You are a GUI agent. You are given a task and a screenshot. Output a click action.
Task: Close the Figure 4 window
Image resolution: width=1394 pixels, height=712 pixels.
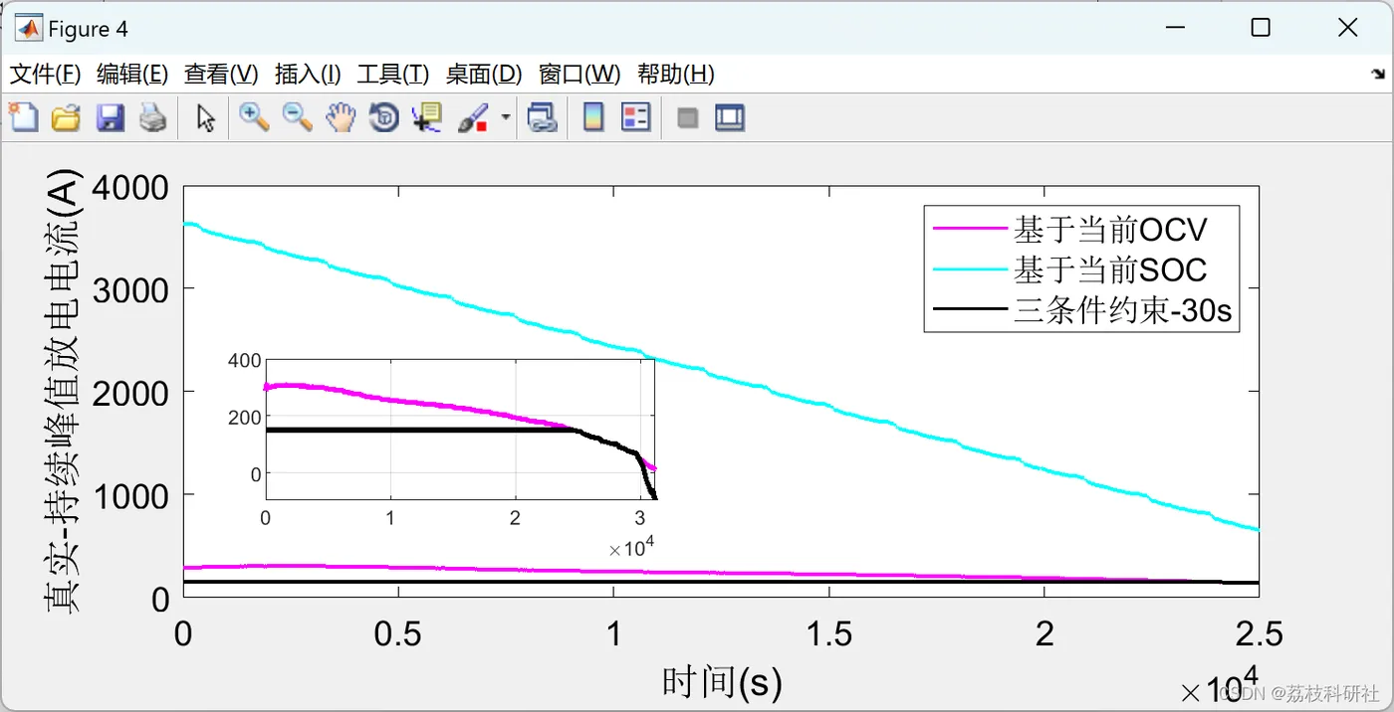click(1347, 28)
